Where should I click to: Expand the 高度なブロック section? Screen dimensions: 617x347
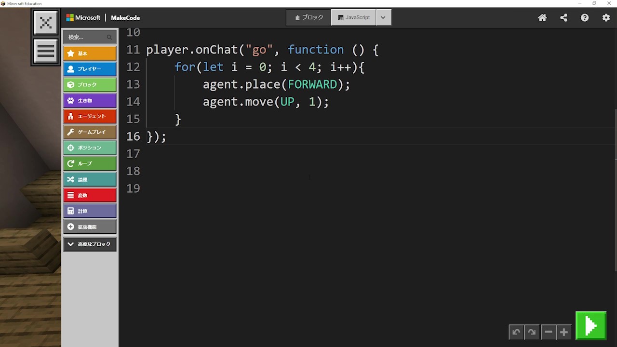pyautogui.click(x=90, y=244)
